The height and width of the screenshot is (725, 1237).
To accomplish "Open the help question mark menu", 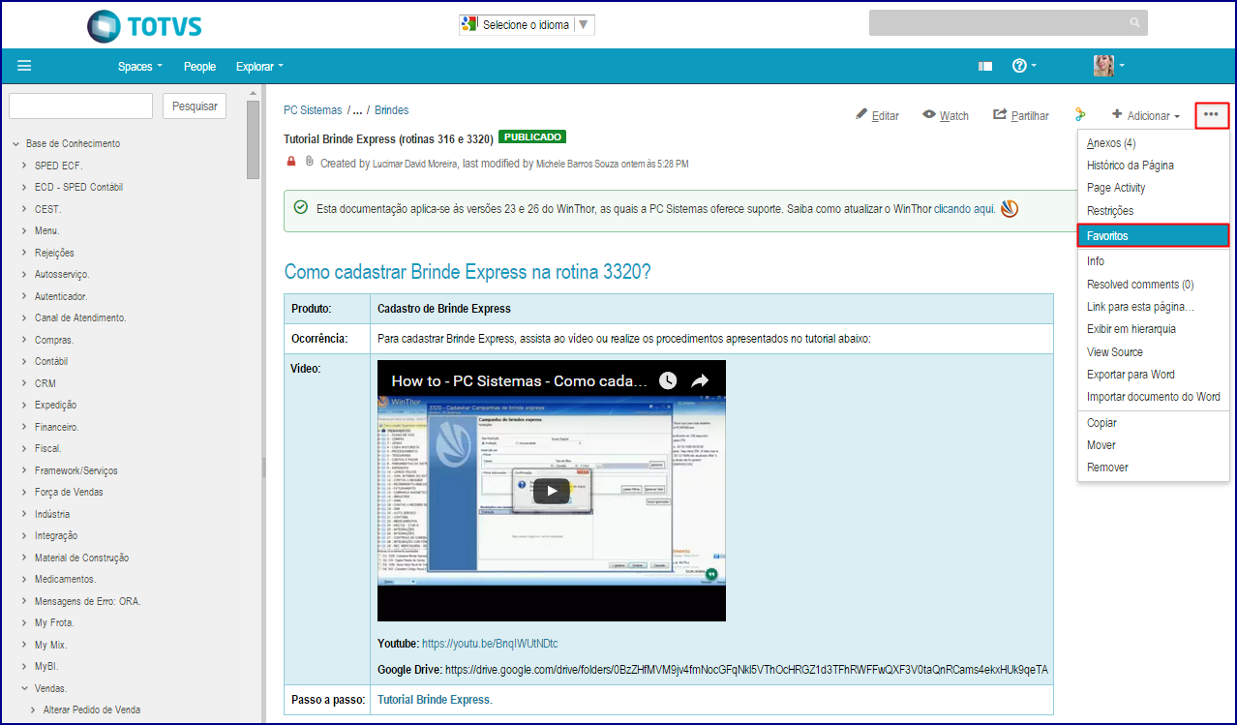I will tap(1024, 66).
